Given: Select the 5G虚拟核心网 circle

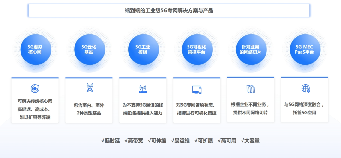Looking at the screenshot, I should pos(36,50).
